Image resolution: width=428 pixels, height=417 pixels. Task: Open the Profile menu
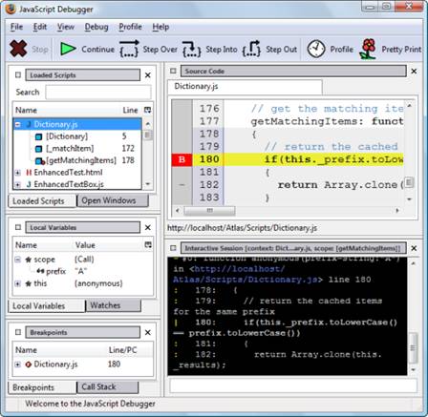130,27
